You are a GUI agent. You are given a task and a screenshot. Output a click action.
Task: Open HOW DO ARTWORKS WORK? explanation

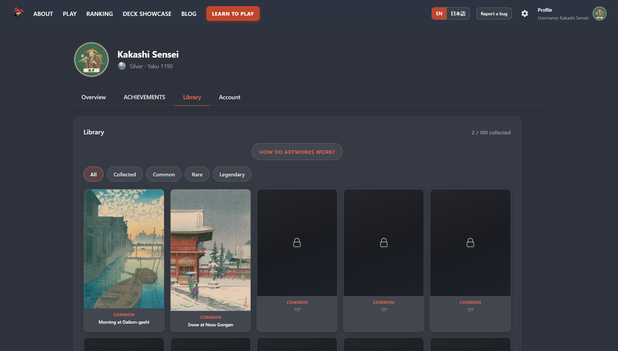coord(297,152)
